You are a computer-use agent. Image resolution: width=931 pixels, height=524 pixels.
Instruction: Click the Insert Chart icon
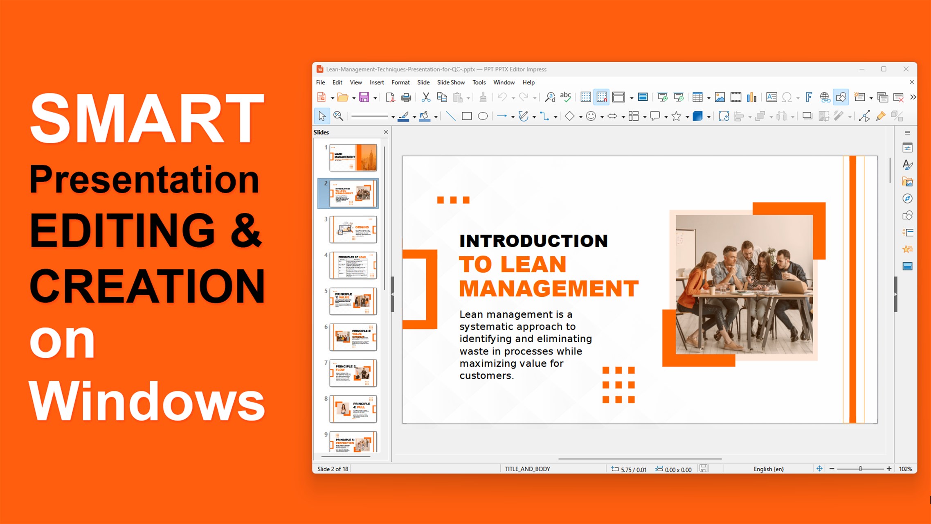tap(751, 97)
